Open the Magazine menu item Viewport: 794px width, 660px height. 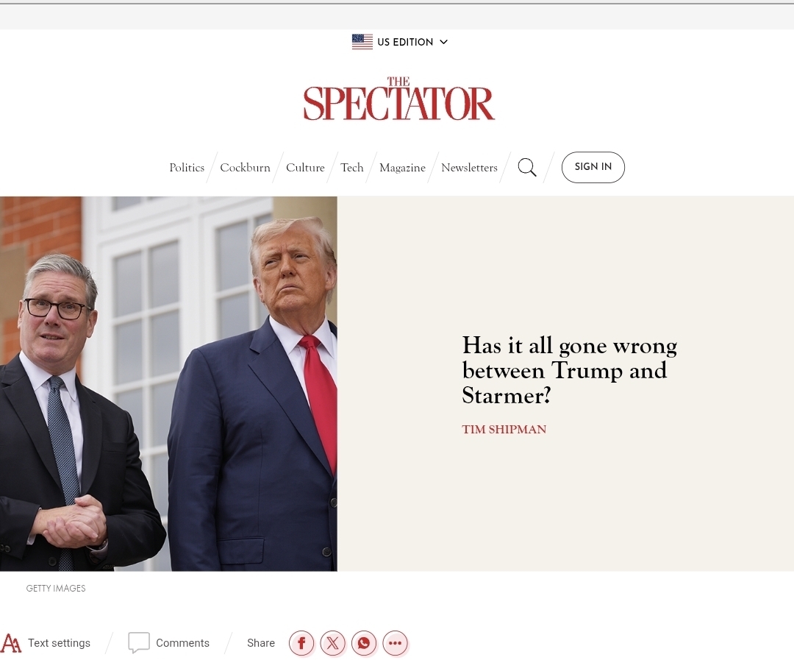(x=403, y=168)
